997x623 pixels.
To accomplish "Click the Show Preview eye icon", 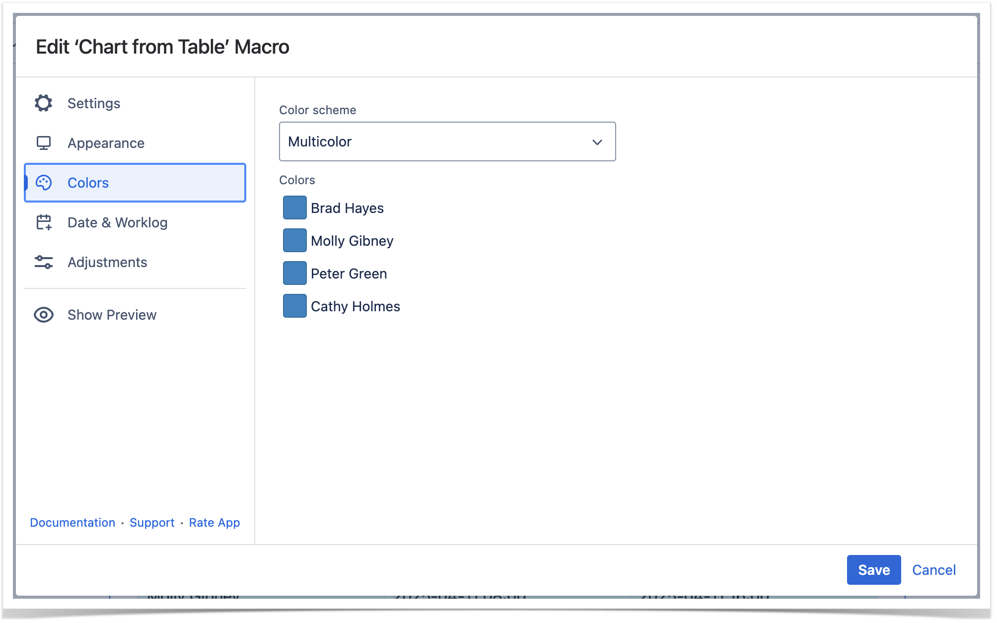I will [x=44, y=315].
